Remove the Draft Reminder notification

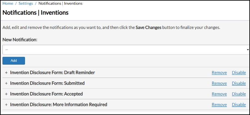219,73
